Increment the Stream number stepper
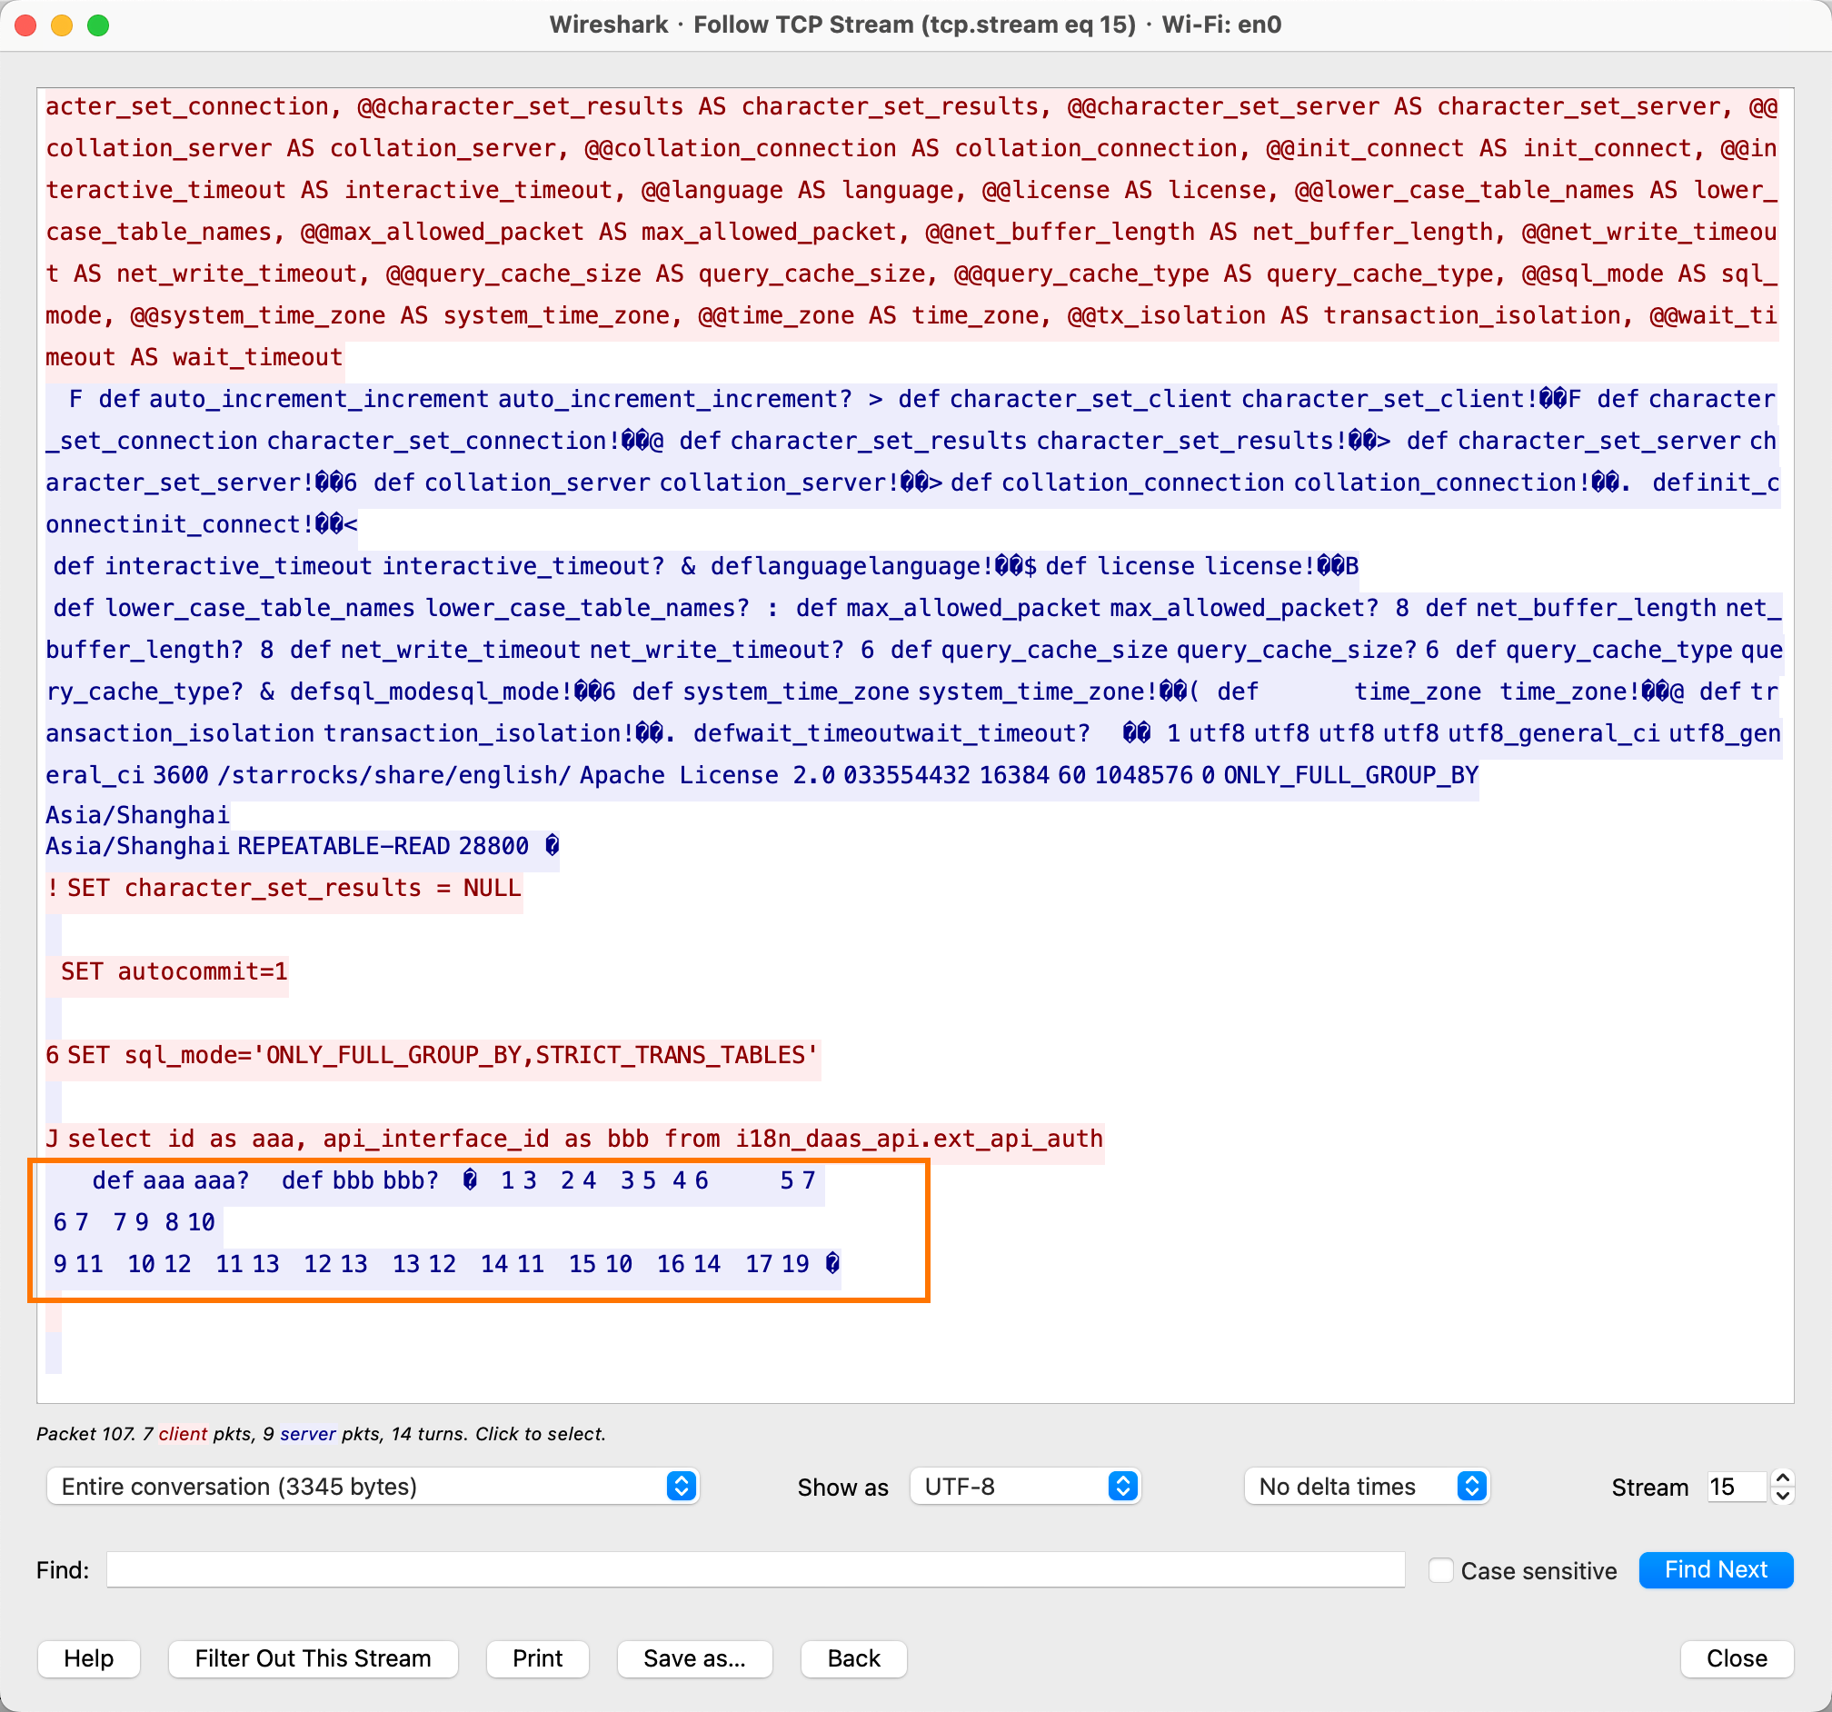The height and width of the screenshot is (1712, 1832). [x=1782, y=1478]
